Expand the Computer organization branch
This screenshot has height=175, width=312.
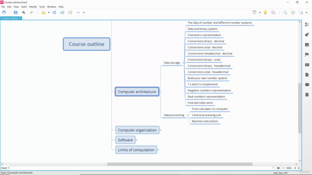(x=160, y=130)
